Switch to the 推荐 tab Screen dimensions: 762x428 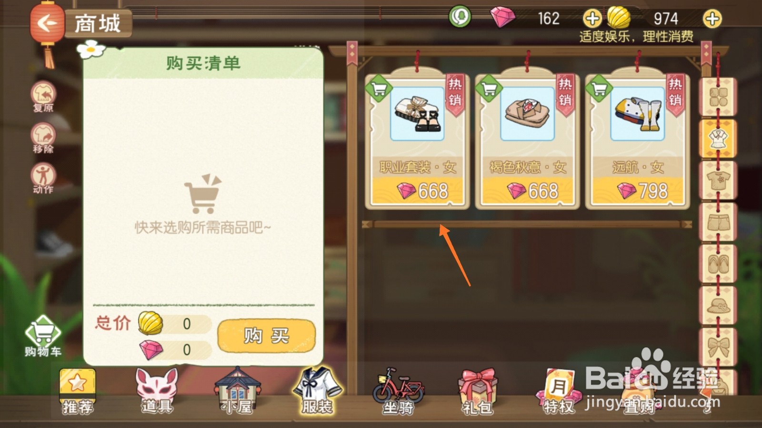[x=78, y=392]
